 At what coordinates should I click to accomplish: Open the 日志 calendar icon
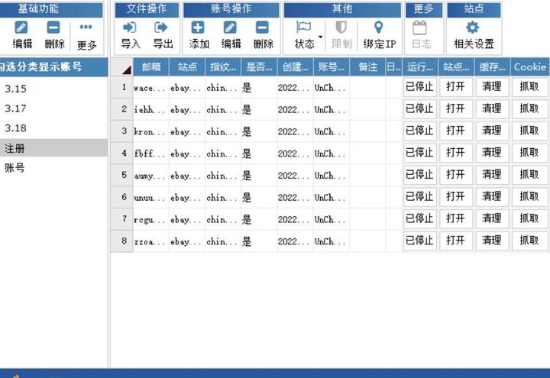pyautogui.click(x=420, y=27)
